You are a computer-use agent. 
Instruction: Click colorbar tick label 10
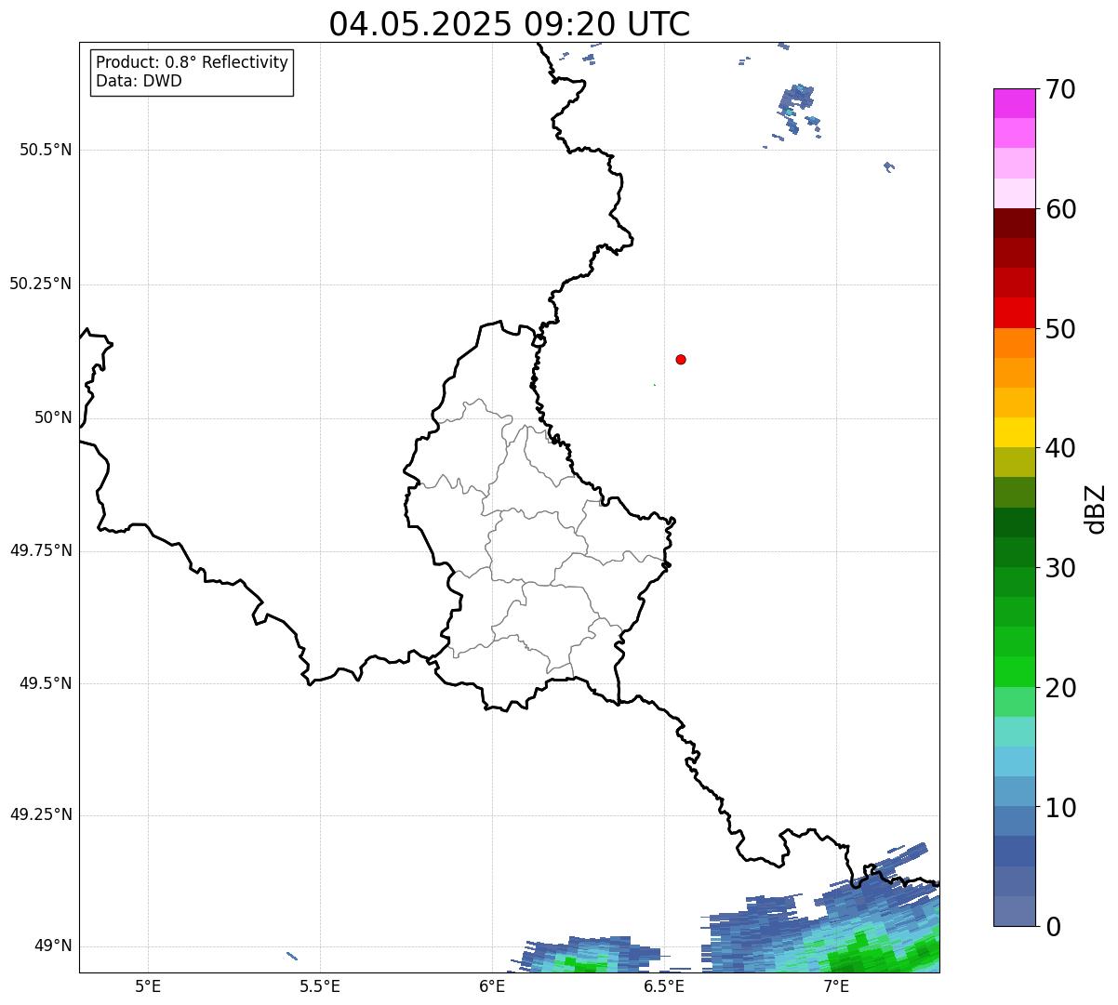tap(1060, 808)
